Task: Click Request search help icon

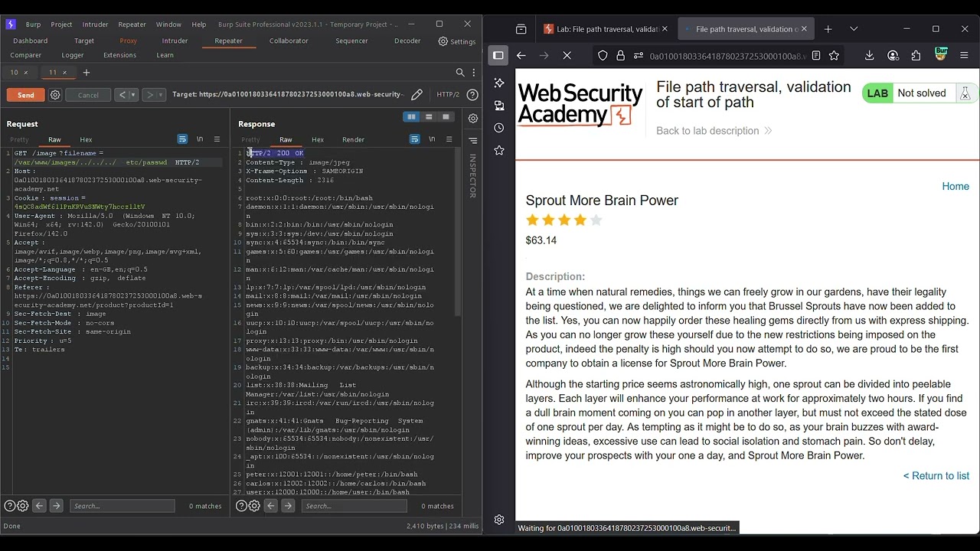Action: pos(10,506)
